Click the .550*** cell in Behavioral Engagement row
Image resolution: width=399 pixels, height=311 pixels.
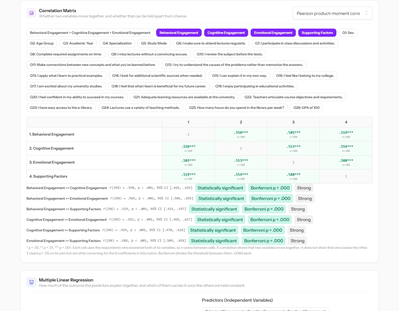241,134
